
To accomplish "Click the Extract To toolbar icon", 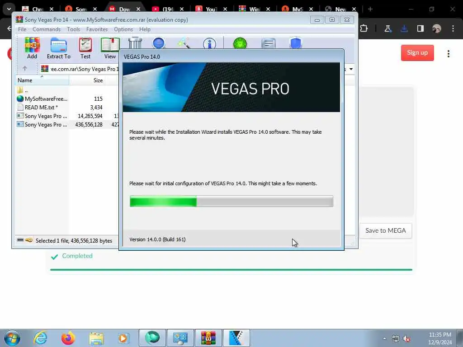I will point(58,48).
